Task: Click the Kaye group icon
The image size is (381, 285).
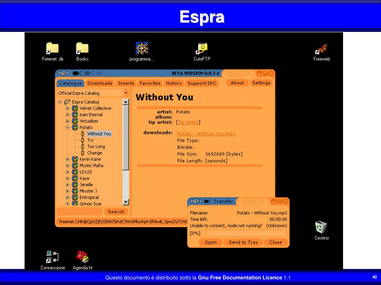Action: [x=75, y=178]
